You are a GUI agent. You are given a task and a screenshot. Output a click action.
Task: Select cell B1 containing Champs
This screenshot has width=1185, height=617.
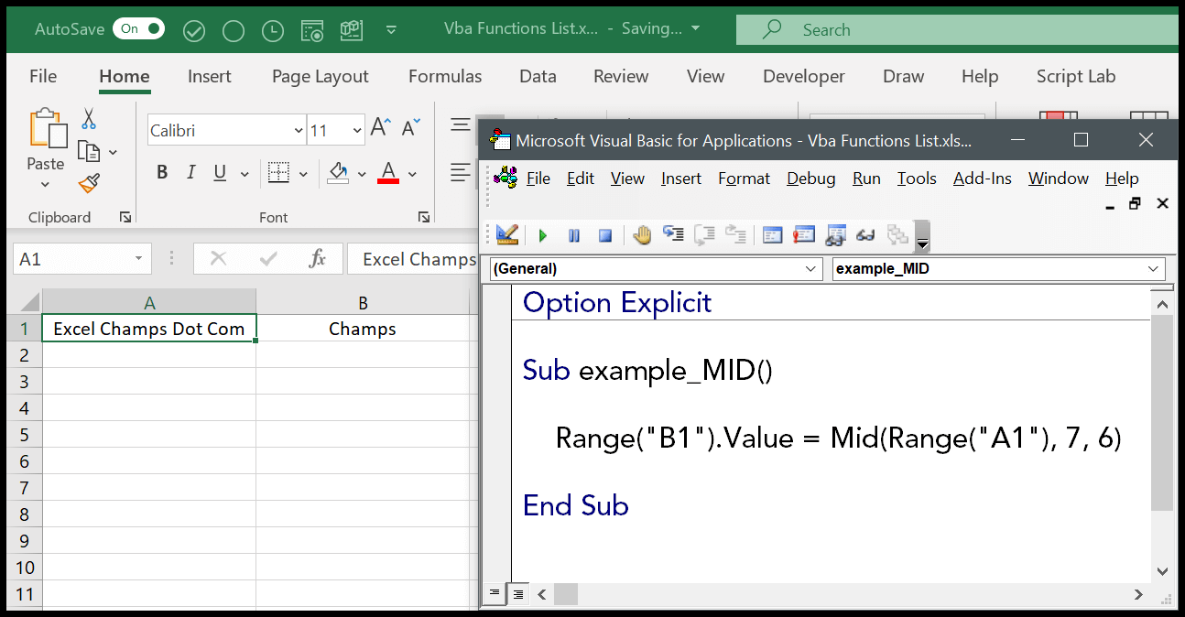[x=363, y=329]
